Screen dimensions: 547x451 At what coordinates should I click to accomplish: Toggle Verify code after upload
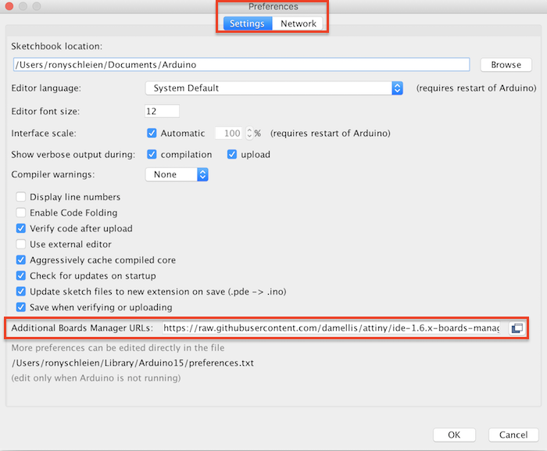coord(21,228)
